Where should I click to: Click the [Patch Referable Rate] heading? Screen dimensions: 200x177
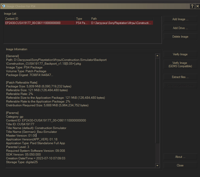[21, 83]
